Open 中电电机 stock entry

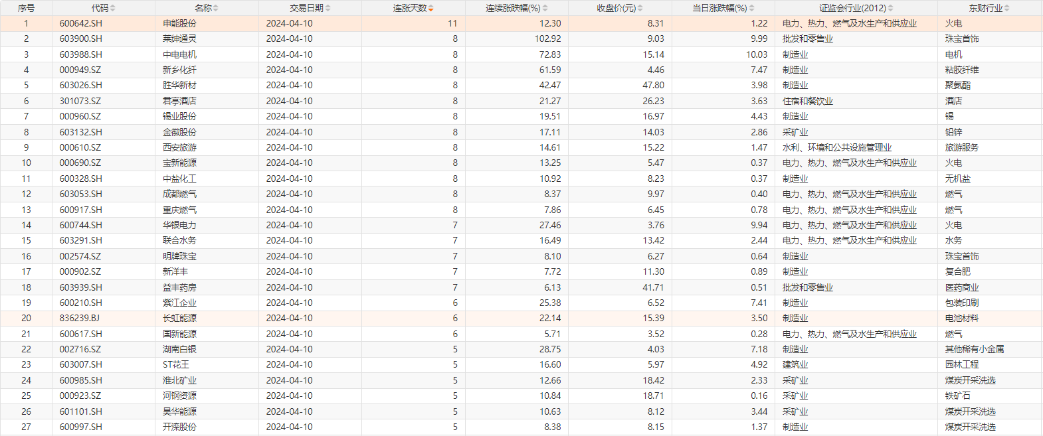coord(179,54)
